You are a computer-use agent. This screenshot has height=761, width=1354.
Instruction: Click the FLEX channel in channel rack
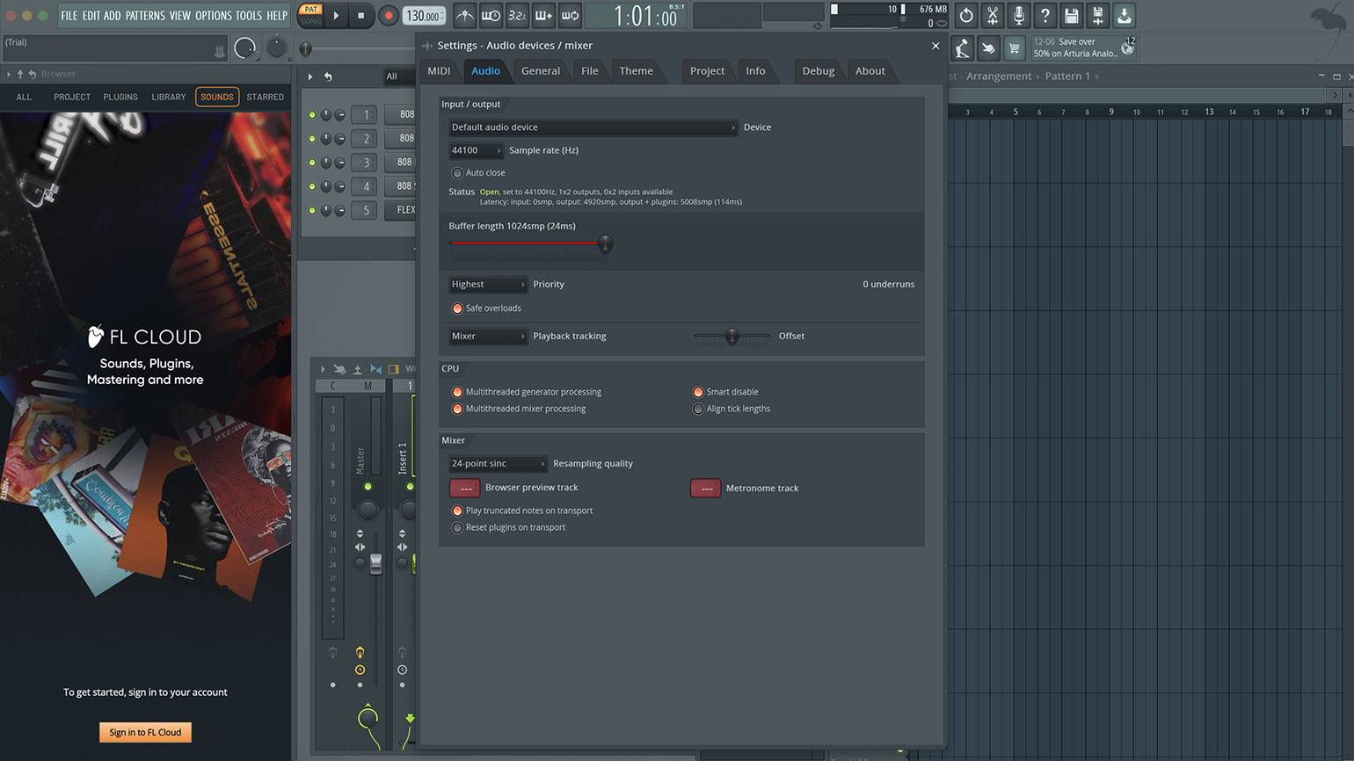(x=401, y=210)
